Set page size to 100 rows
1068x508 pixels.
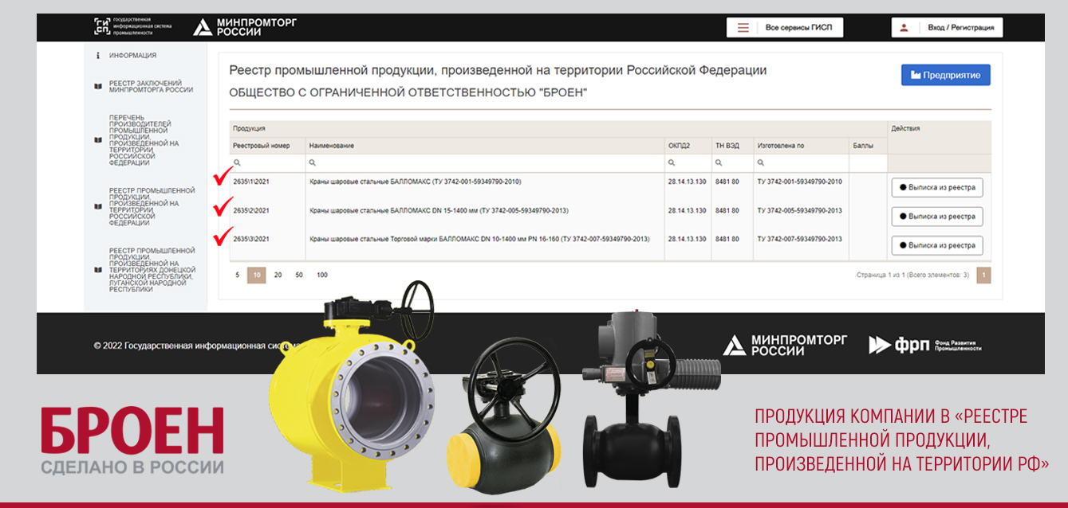point(321,275)
